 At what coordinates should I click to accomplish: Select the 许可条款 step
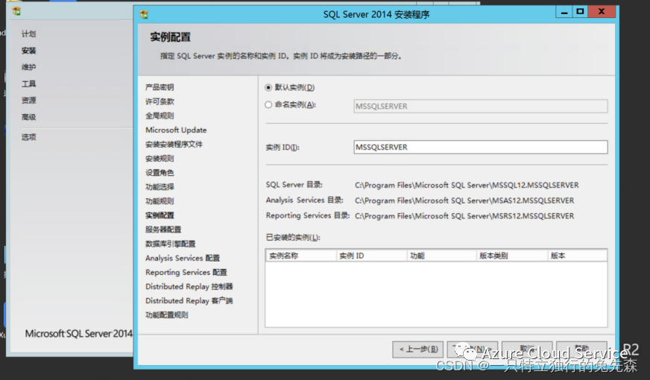(160, 101)
